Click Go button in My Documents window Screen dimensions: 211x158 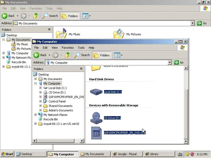tap(202, 23)
